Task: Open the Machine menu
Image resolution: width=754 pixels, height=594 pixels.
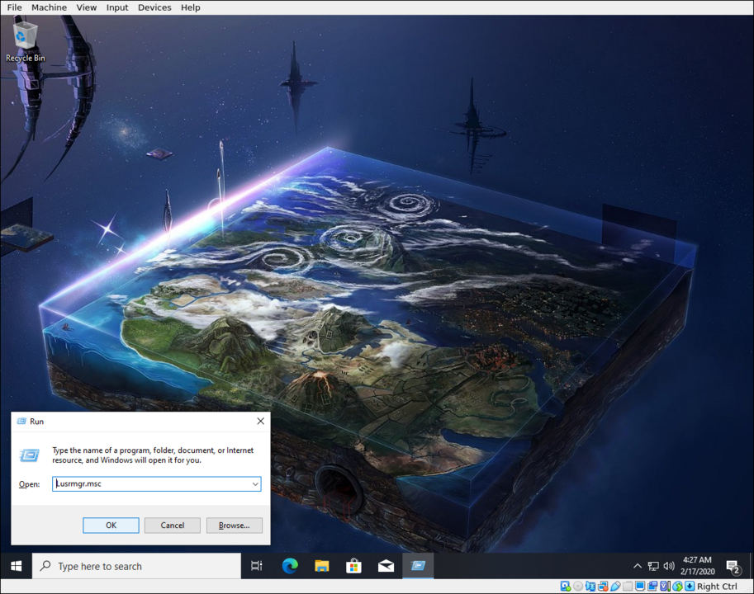Action: click(x=49, y=7)
